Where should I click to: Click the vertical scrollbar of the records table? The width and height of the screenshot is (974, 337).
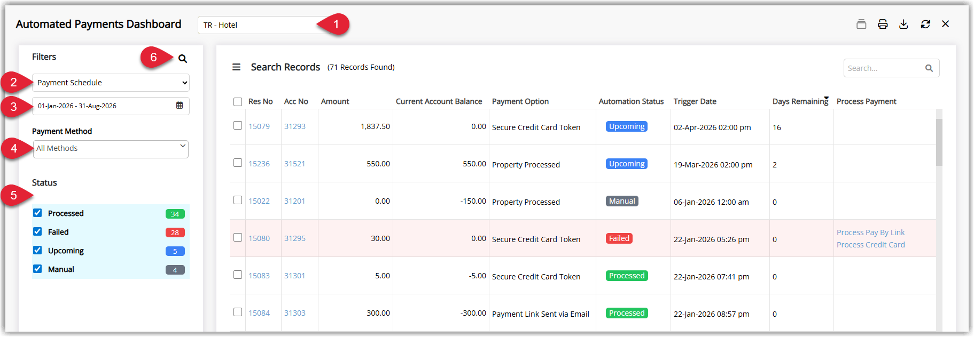[x=939, y=142]
